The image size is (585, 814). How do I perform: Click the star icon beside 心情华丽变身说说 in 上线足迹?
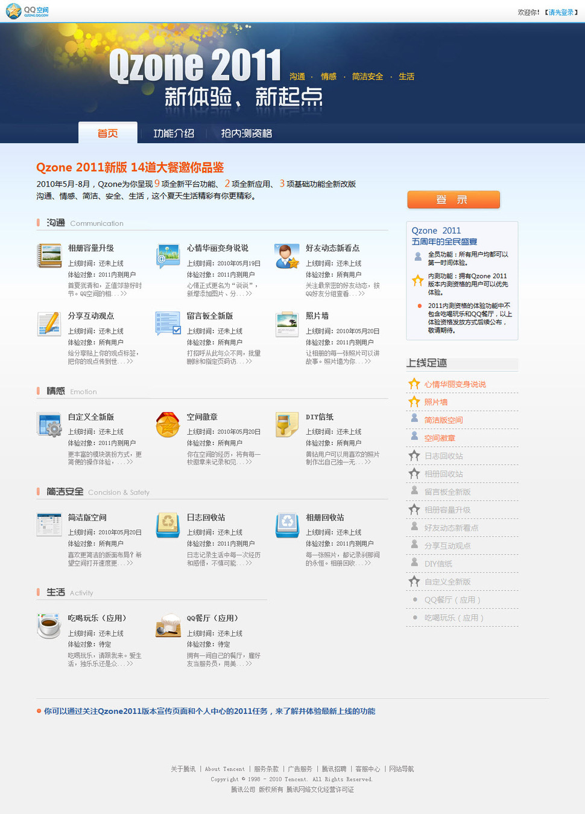point(414,383)
